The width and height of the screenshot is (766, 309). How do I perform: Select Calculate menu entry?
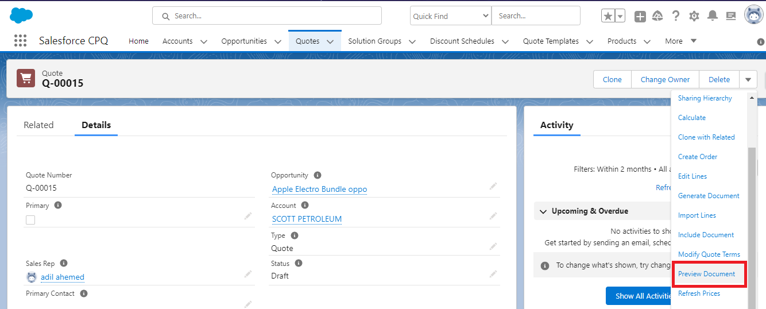(x=692, y=118)
